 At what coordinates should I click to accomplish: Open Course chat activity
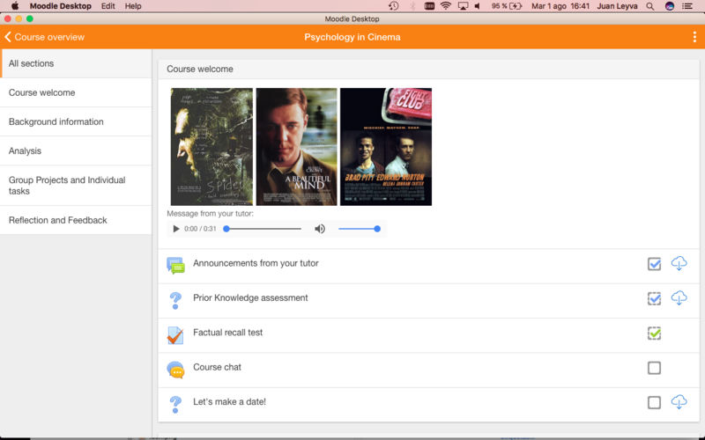coord(217,367)
